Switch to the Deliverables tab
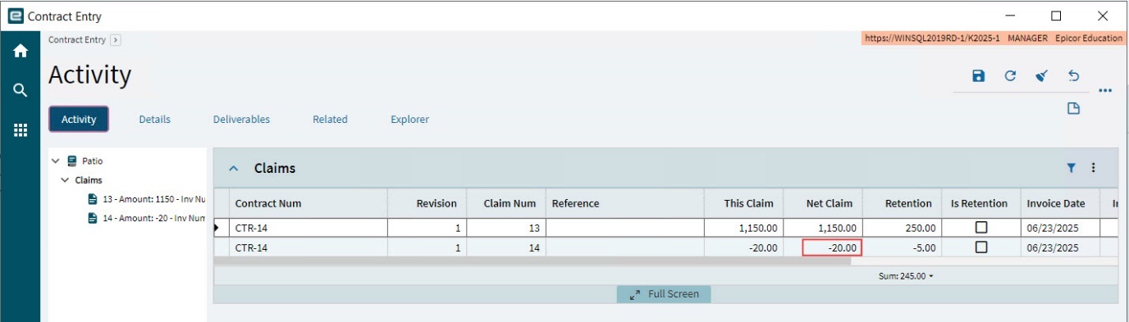Viewport: 1129px width, 322px height. click(x=241, y=119)
